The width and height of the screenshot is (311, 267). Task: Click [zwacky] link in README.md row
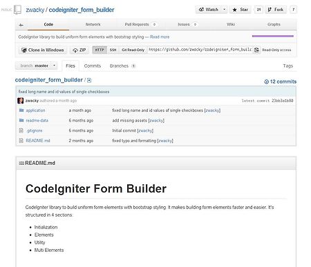point(165,141)
